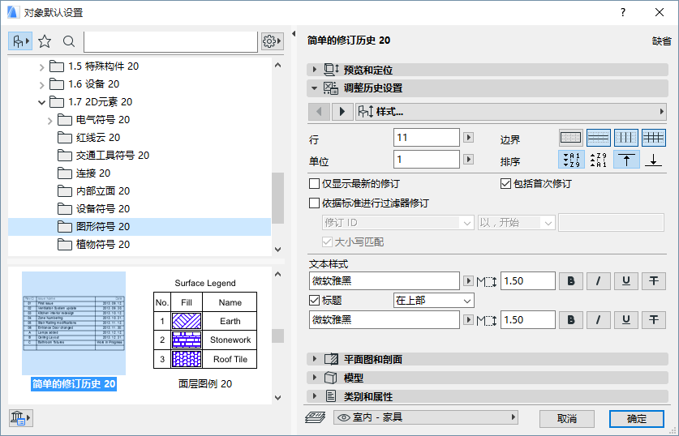
Task: Click the first text style bold button
Action: click(x=572, y=281)
